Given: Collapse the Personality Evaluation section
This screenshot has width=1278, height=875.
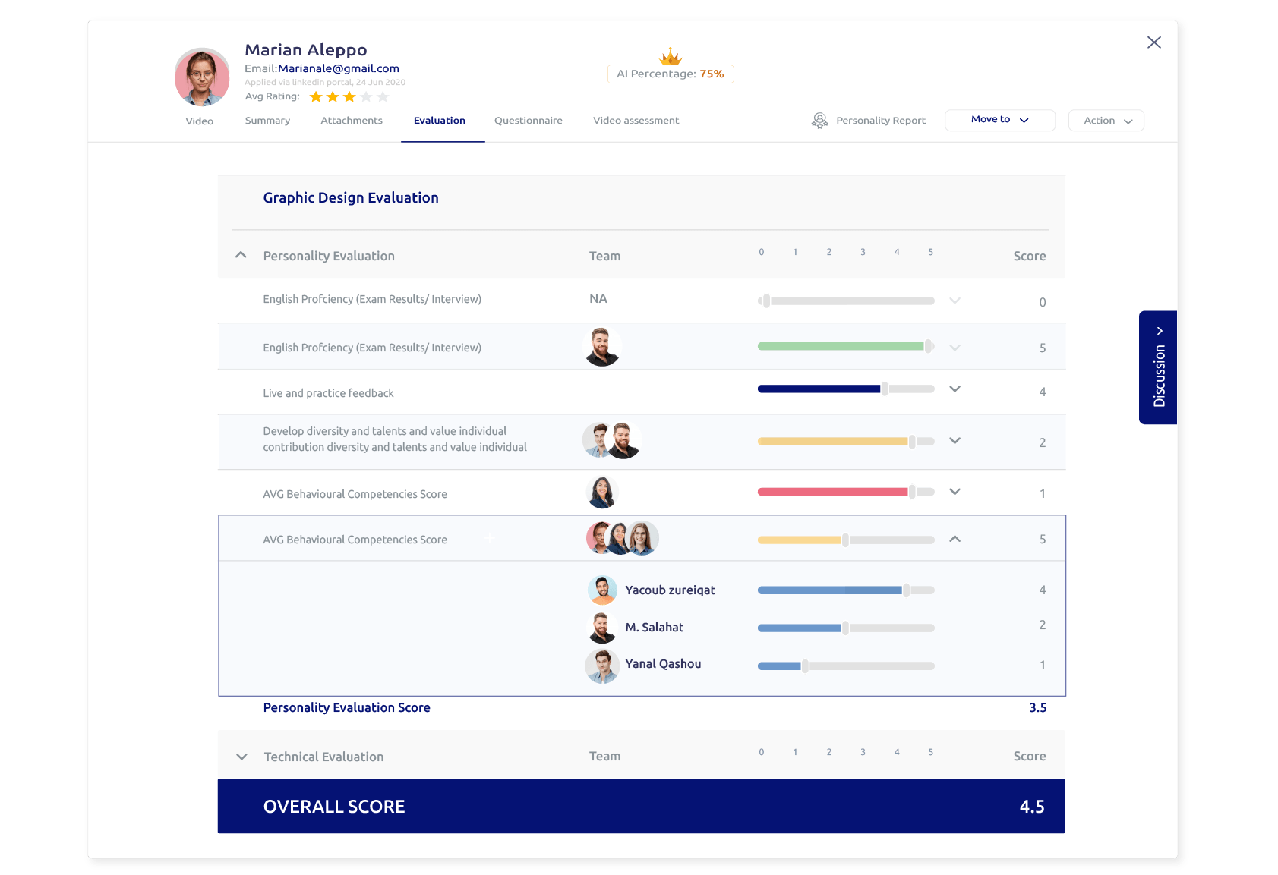Looking at the screenshot, I should click(241, 254).
